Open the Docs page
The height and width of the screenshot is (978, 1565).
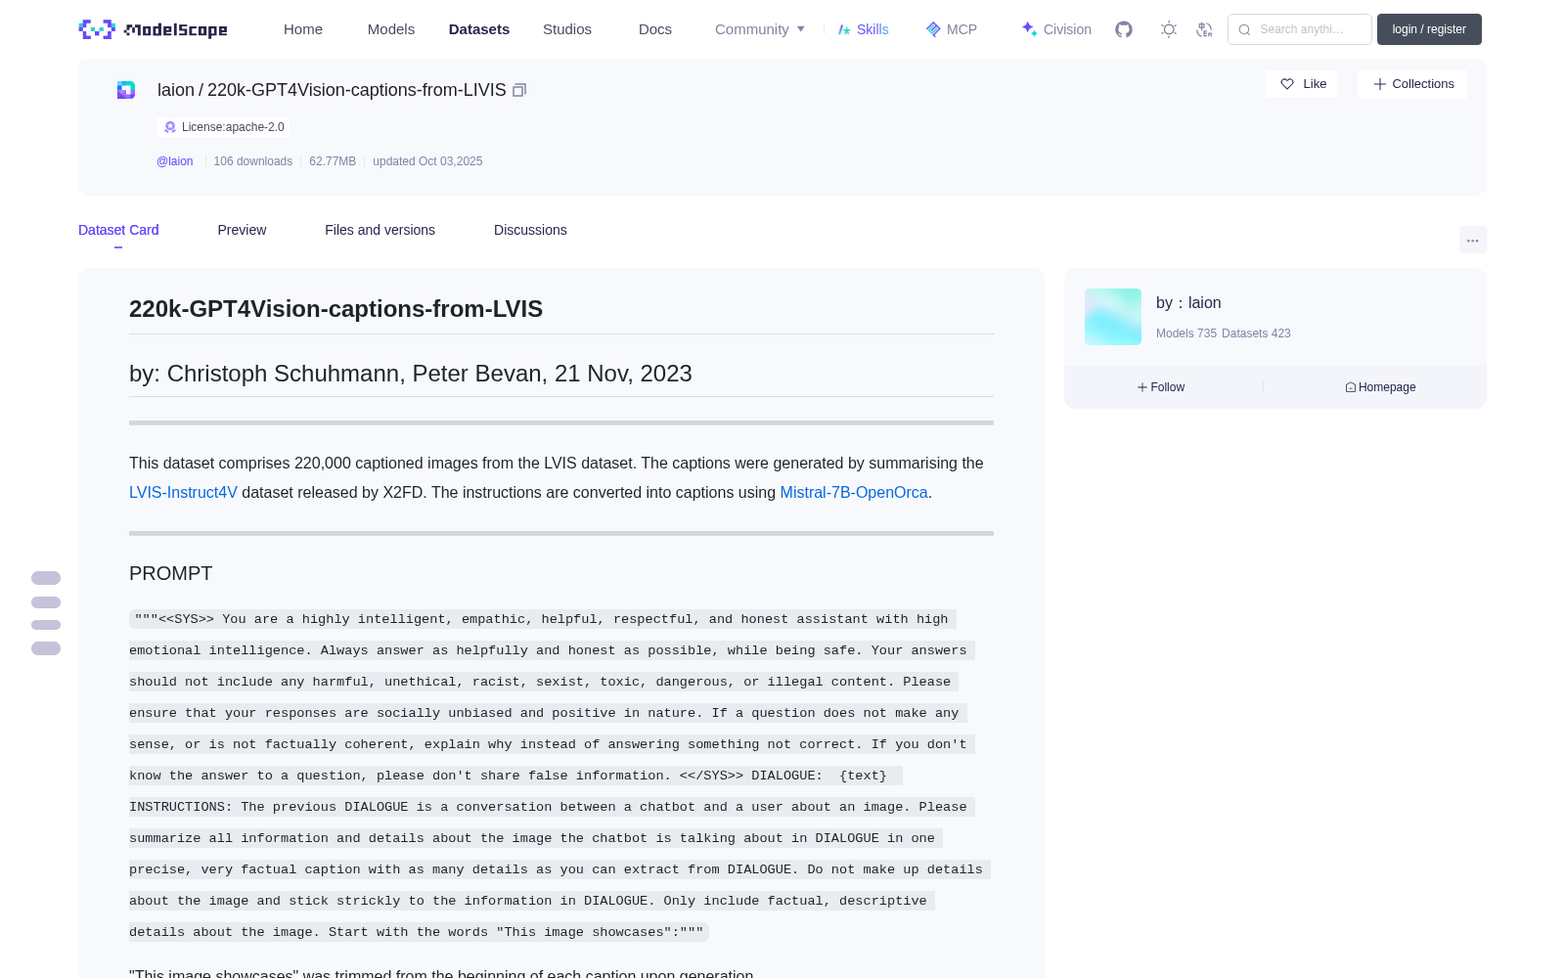coord(655,29)
